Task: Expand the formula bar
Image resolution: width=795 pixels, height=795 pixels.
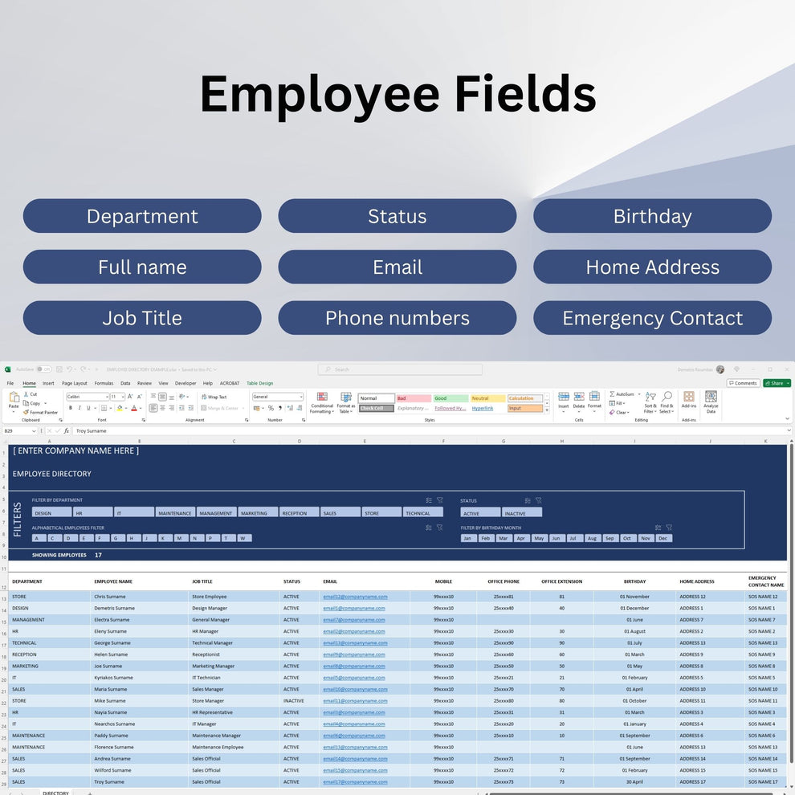Action: click(789, 430)
